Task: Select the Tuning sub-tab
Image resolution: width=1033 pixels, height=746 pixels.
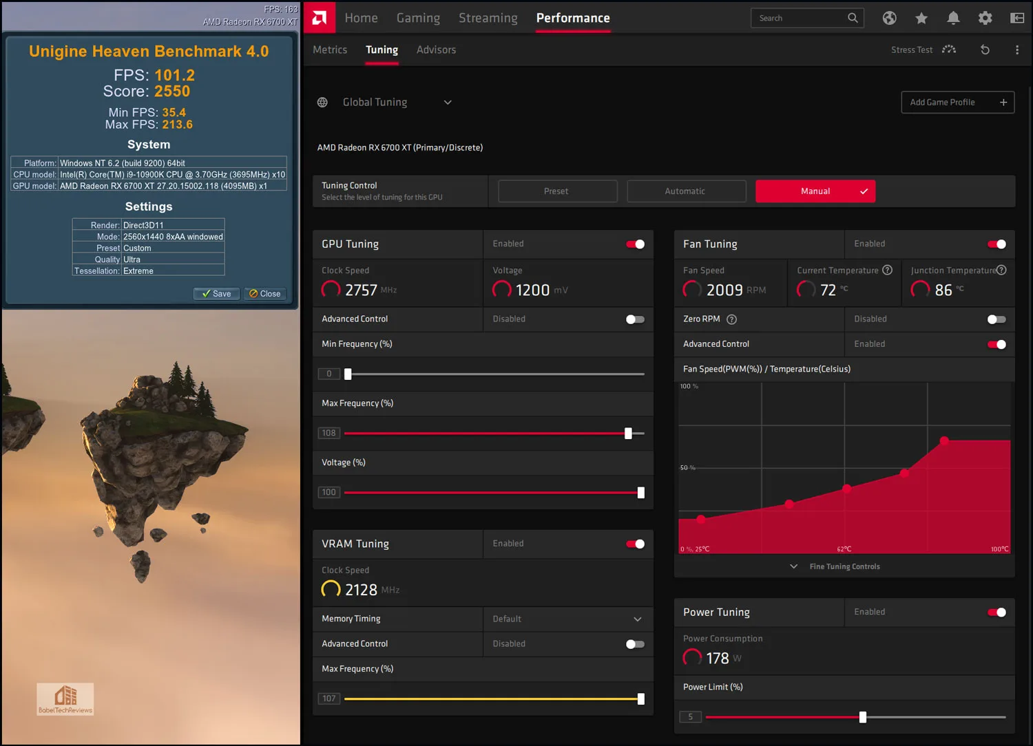Action: 382,50
